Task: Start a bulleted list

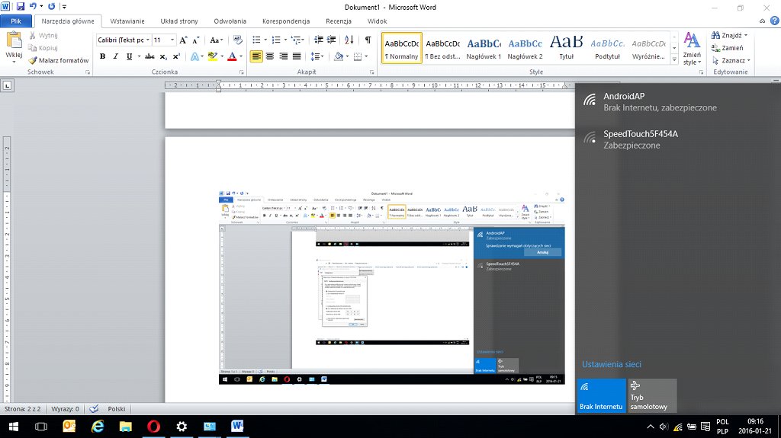Action: (x=259, y=40)
